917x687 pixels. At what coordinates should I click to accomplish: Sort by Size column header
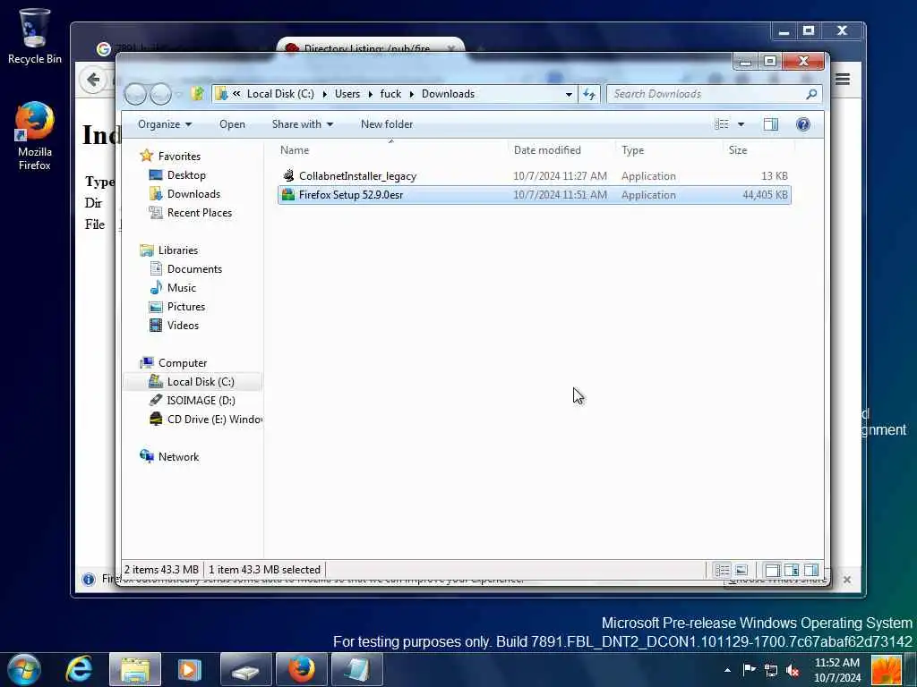(758, 150)
